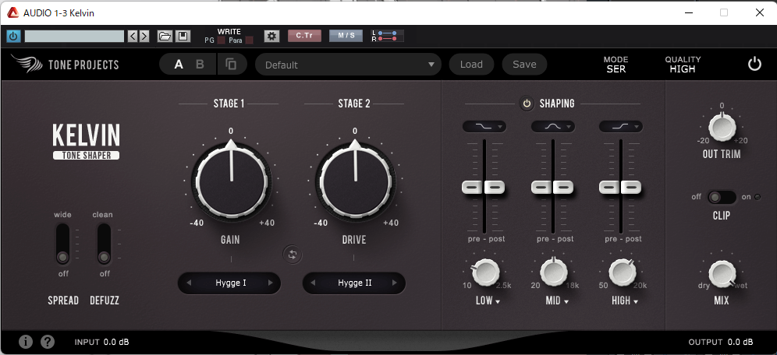Click the LOW band post fader handle
Image resolution: width=777 pixels, height=355 pixels.
495,187
